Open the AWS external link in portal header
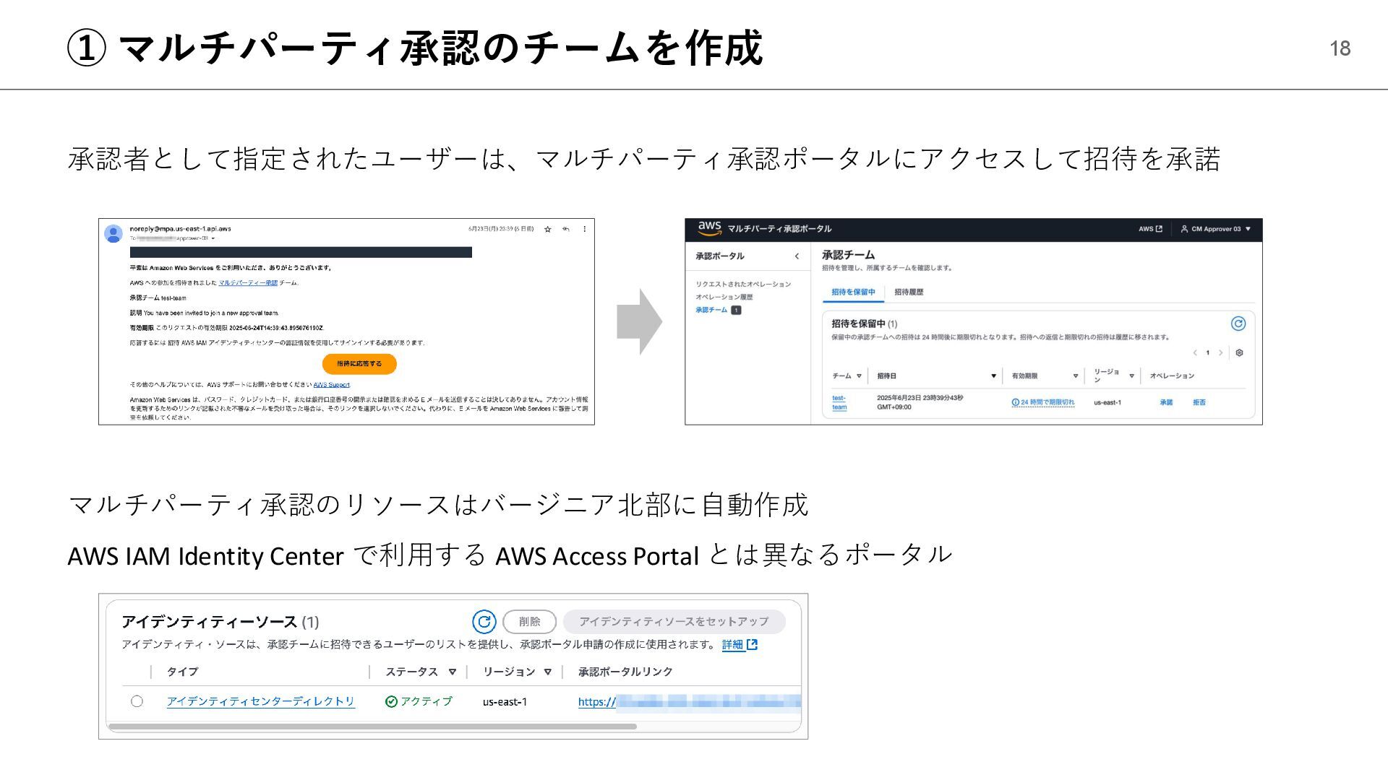Image resolution: width=1388 pixels, height=780 pixels. click(x=1150, y=229)
